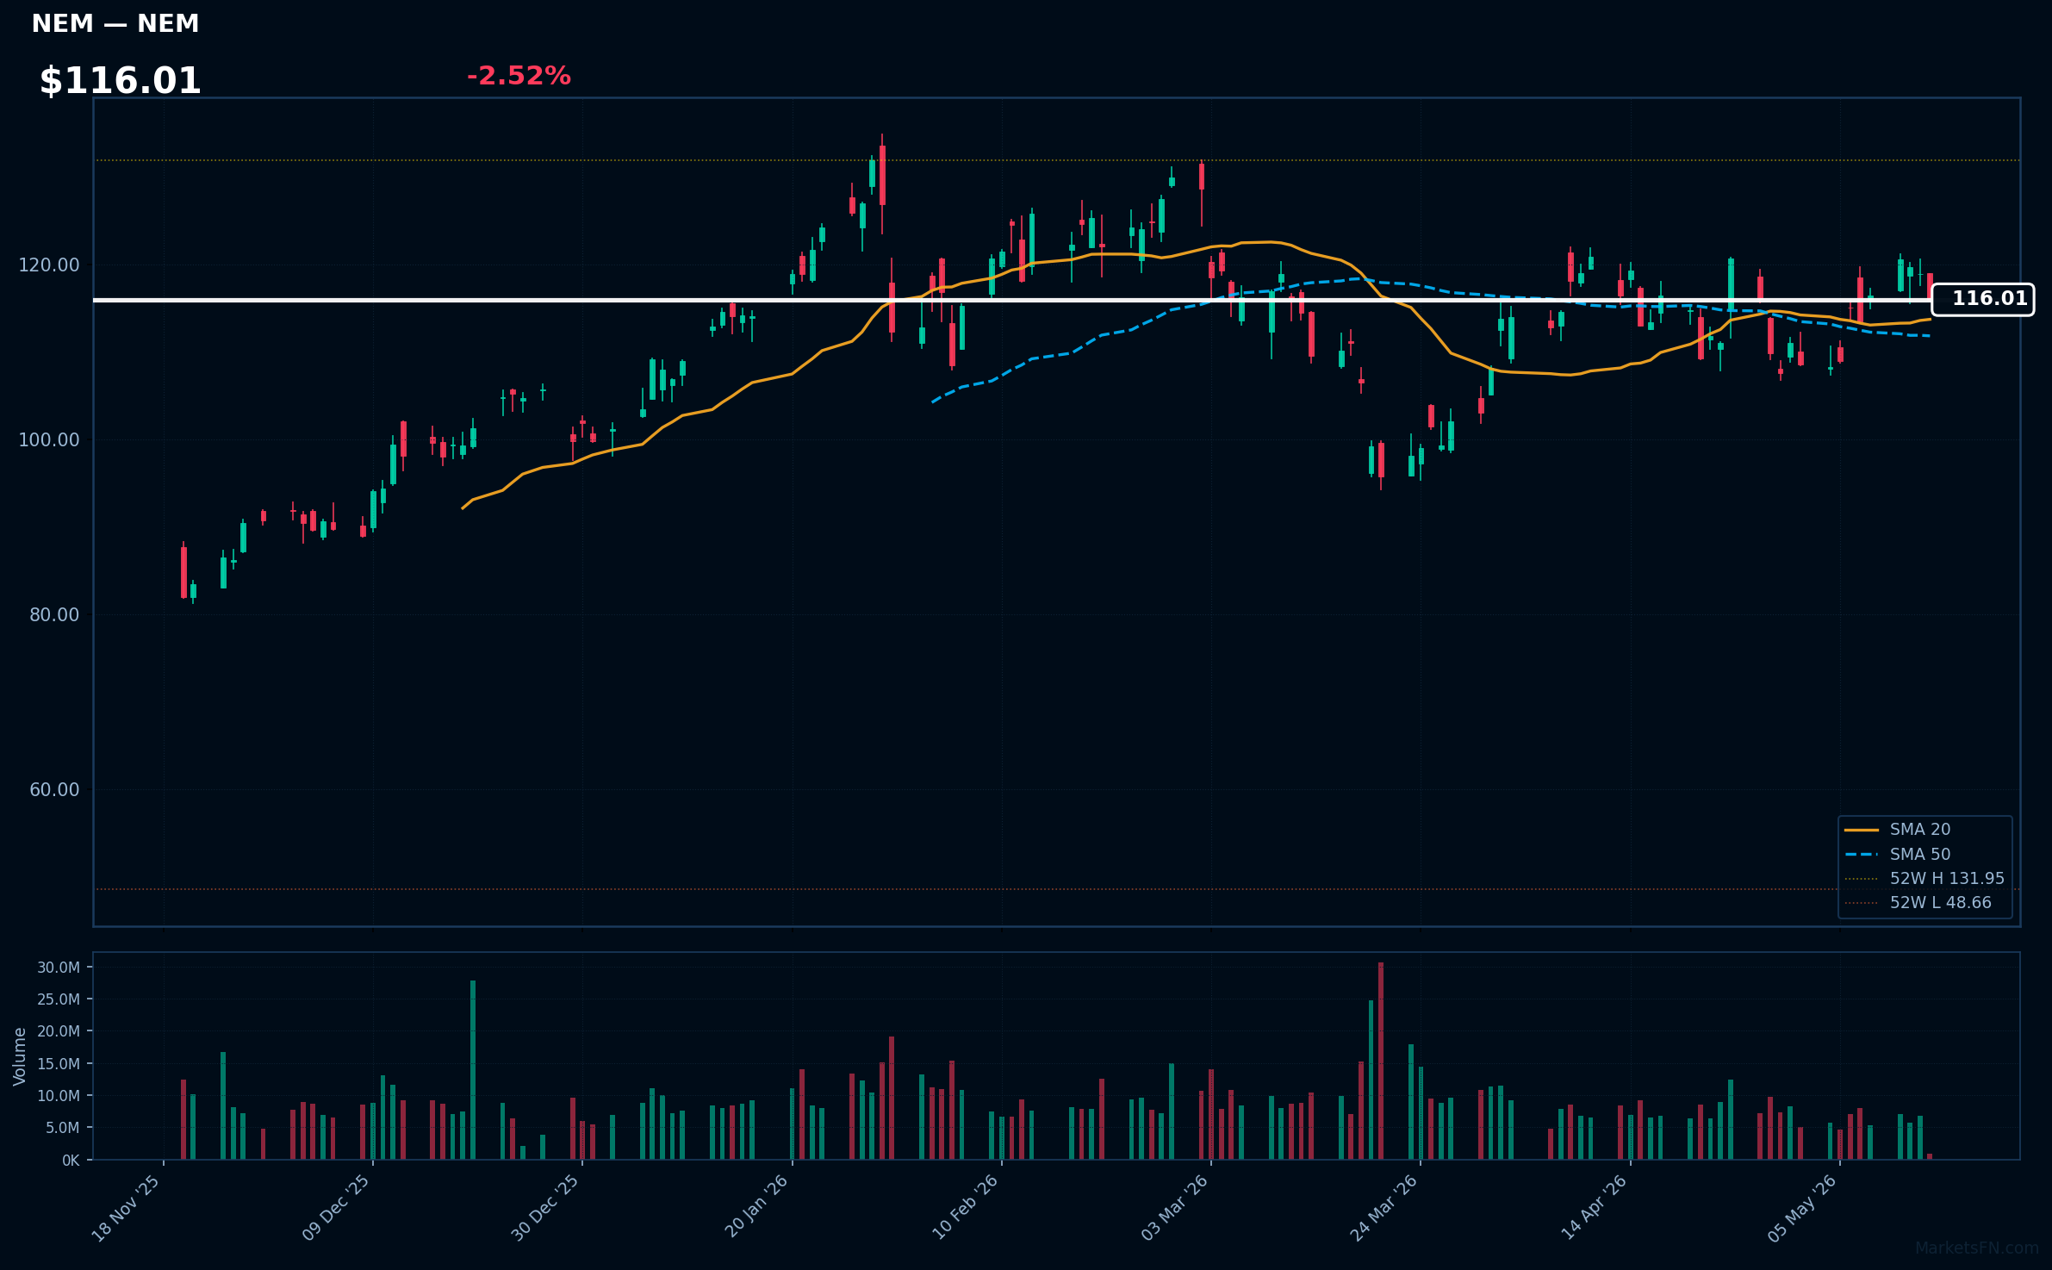Select the "09 Dec '25" date label
2052x1270 pixels.
(336, 1209)
